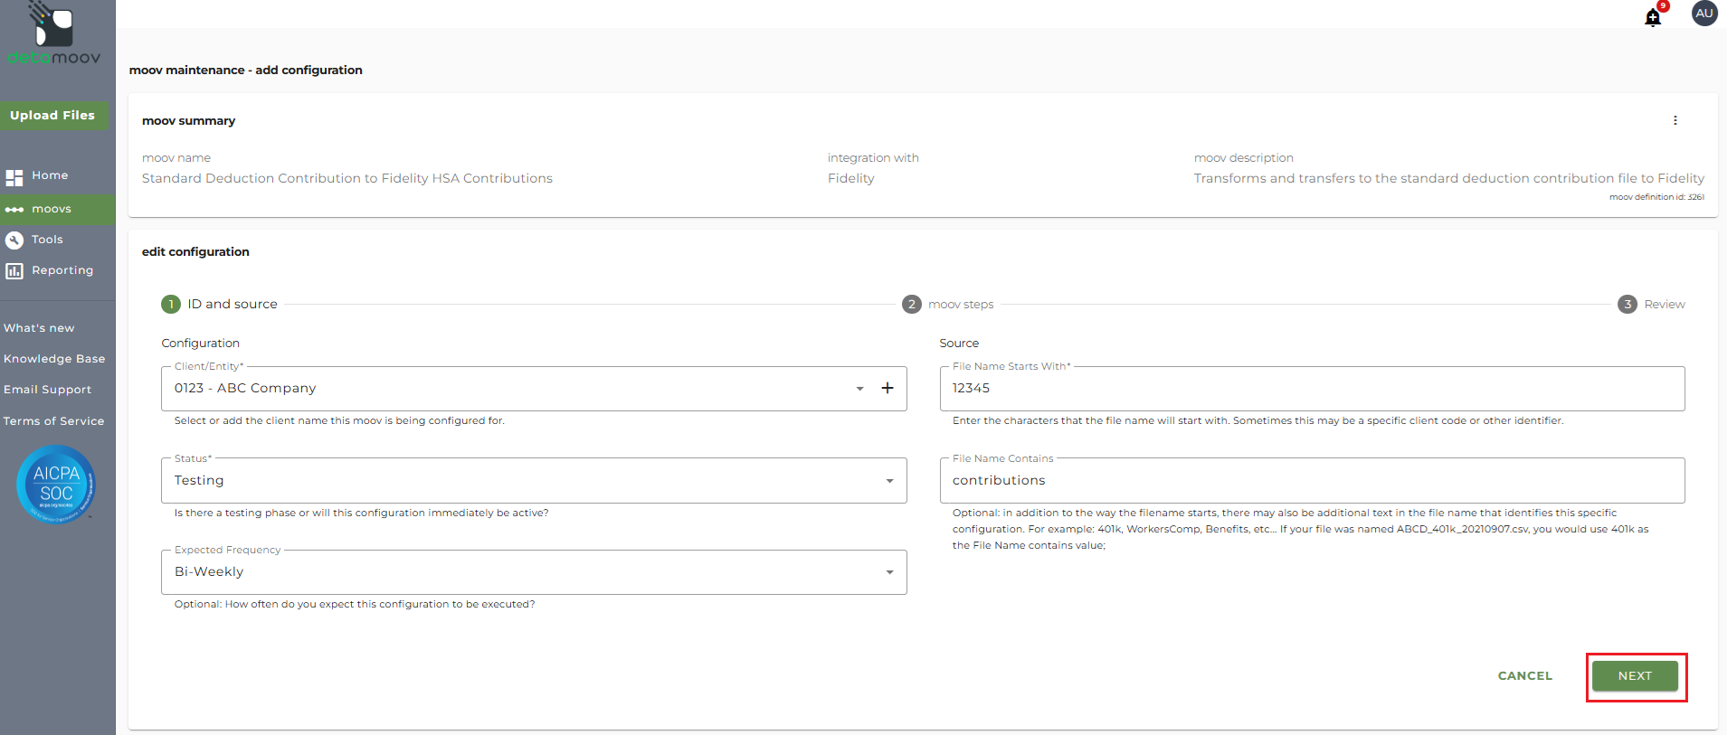The image size is (1727, 735).
Task: Click the Home dashboard icon
Action: pos(14,177)
